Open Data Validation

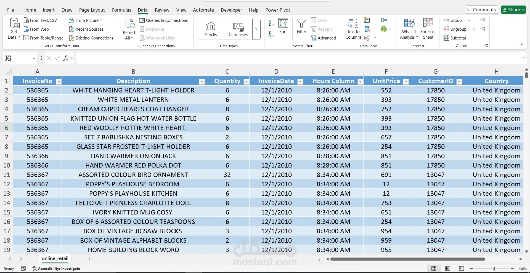(367, 38)
